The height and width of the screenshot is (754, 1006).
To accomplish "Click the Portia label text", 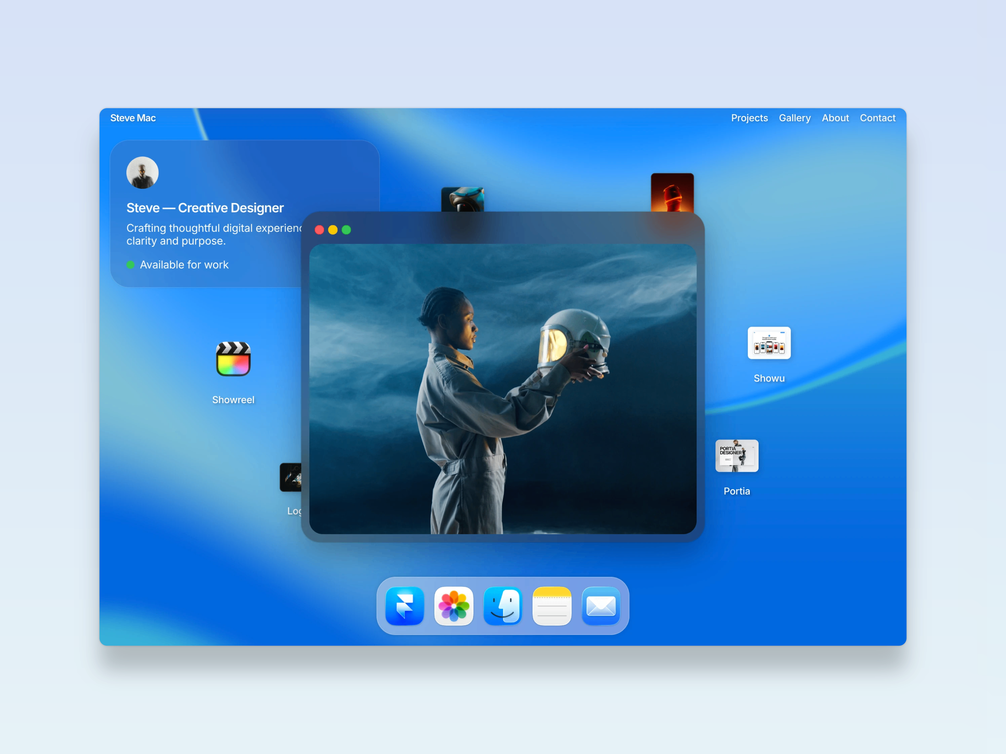I will point(737,491).
